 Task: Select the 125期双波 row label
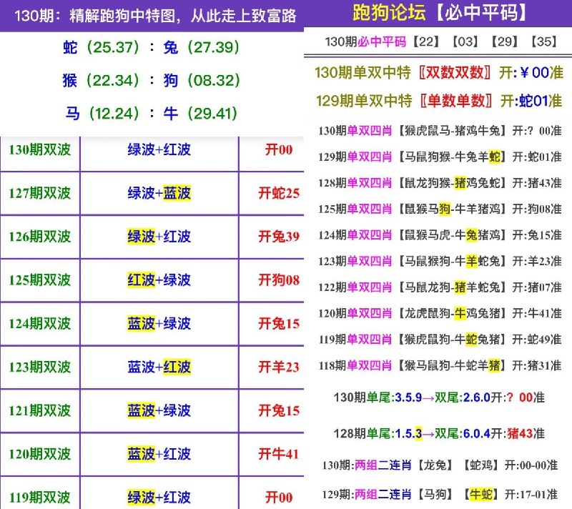(x=40, y=280)
